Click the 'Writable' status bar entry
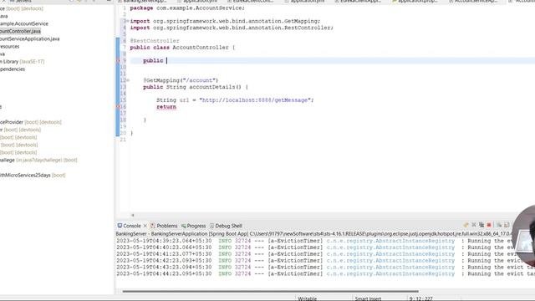The image size is (535, 301). 307,298
